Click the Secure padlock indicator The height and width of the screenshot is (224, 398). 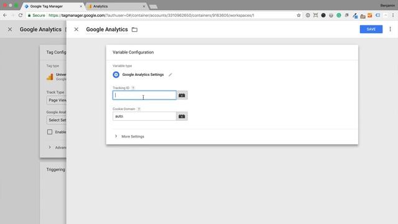pyautogui.click(x=36, y=16)
